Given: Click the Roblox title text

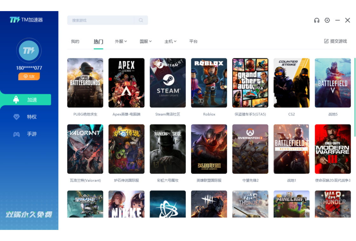Looking at the screenshot, I should point(209,114).
